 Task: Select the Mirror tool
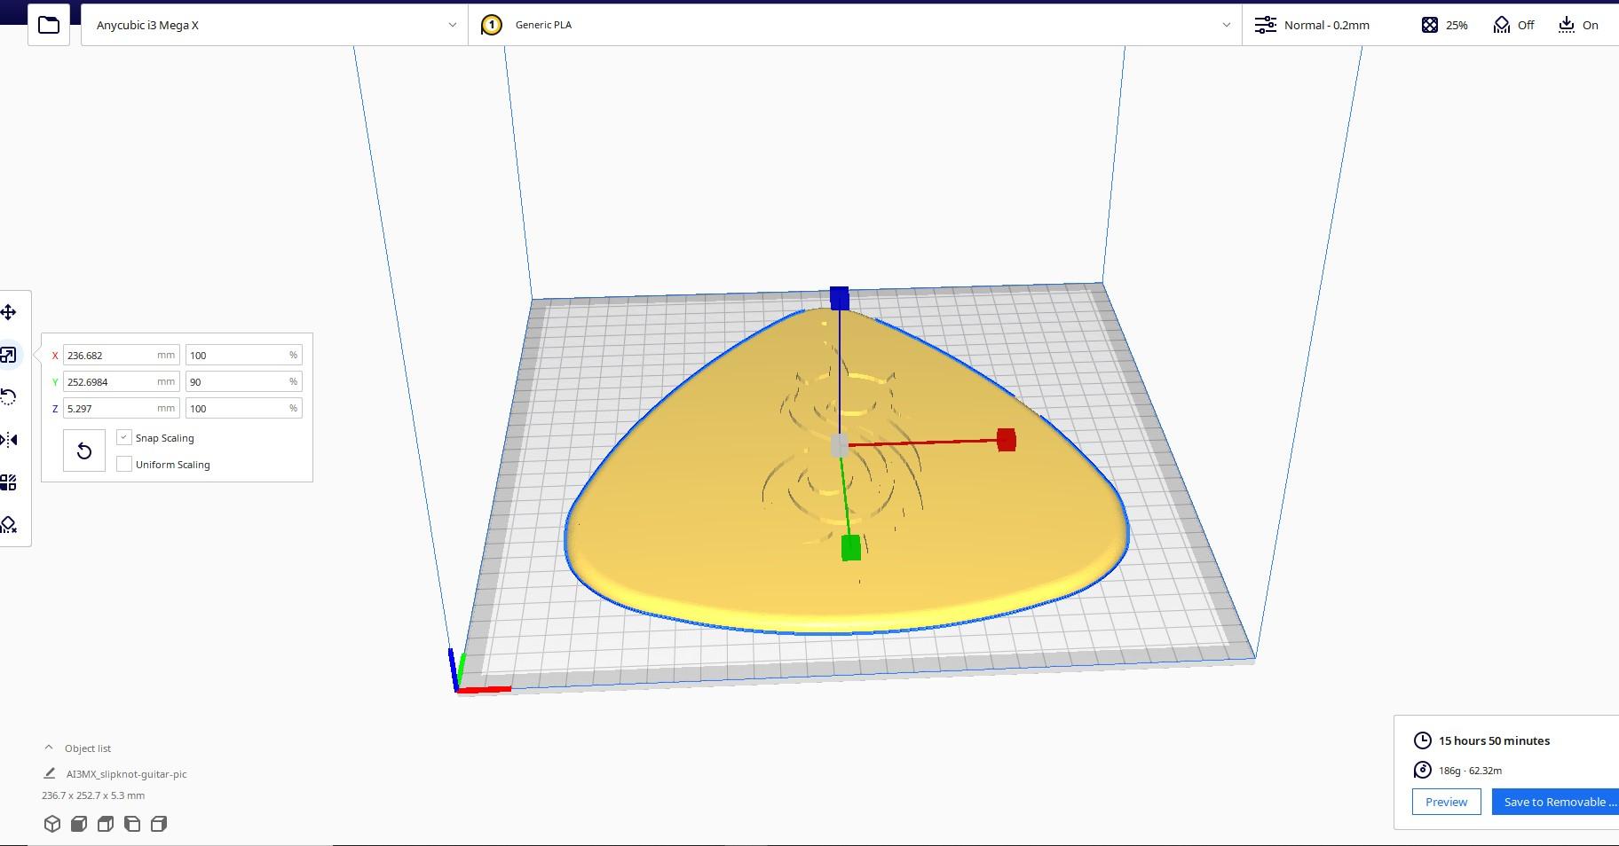(x=9, y=440)
